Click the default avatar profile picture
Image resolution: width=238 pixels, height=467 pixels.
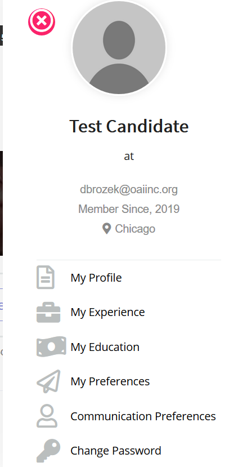coord(119,47)
